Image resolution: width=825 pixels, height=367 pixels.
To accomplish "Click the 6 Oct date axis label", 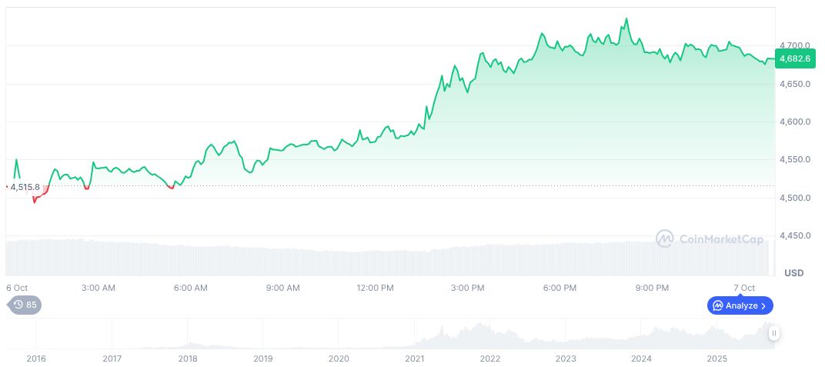I will tap(17, 288).
